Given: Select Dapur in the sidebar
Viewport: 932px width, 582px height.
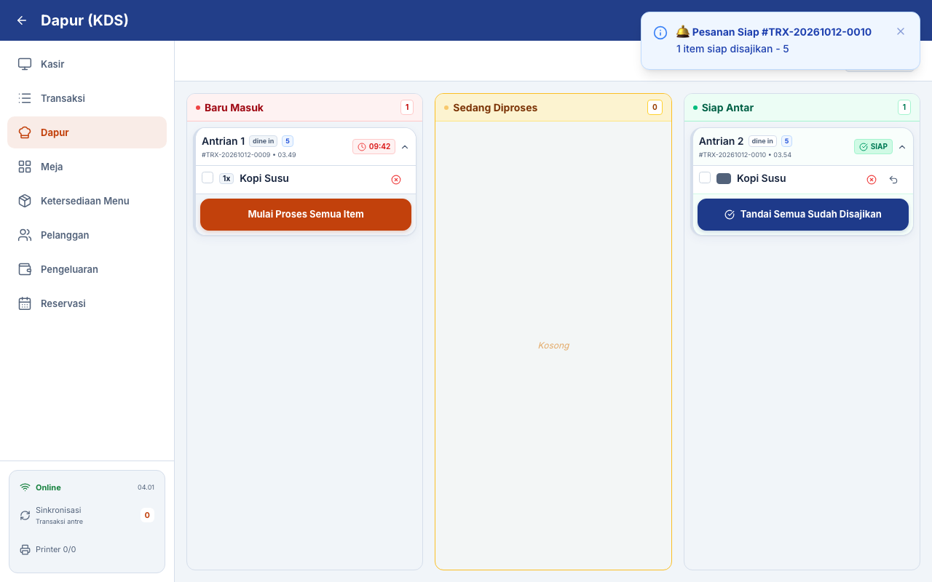Looking at the screenshot, I should point(87,132).
